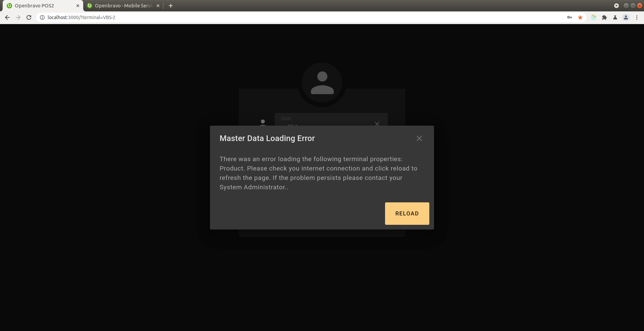
Task: Click the large user avatar icon
Action: [x=322, y=83]
